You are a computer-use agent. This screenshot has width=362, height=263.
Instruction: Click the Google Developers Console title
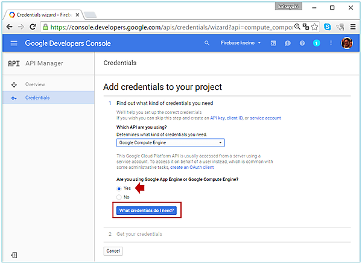coord(68,43)
